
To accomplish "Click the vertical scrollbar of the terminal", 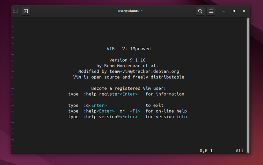I will click(x=248, y=85).
